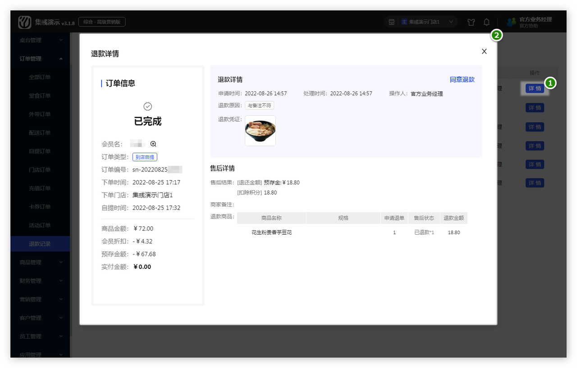577x368 pixels.
Task: Open the 集彧演示门店1 store selector dropdown
Action: [x=421, y=22]
